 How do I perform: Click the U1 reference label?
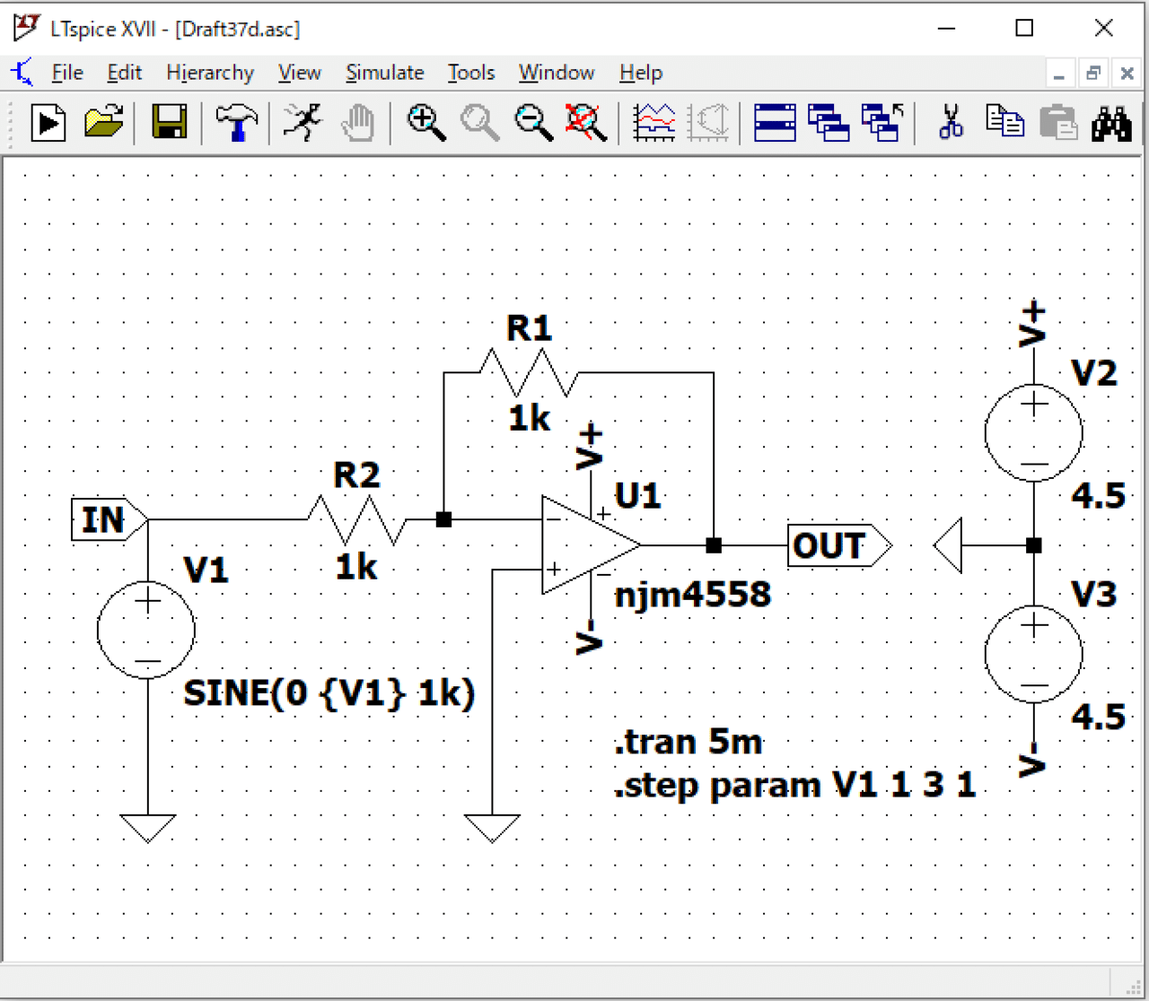coord(638,495)
